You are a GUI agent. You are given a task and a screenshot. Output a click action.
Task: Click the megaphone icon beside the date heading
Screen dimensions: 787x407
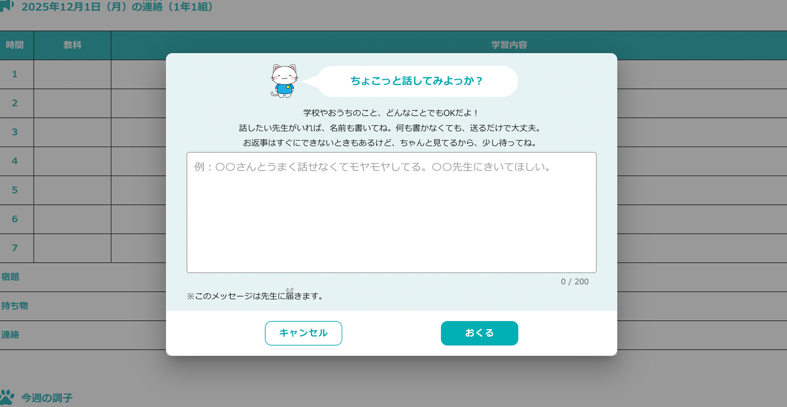pyautogui.click(x=7, y=6)
